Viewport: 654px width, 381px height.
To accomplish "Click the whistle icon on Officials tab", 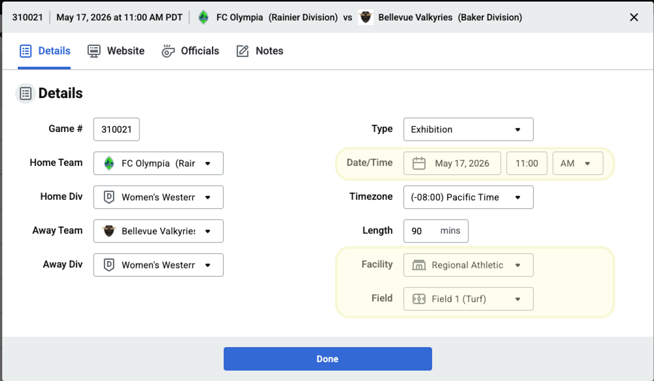I will click(x=168, y=51).
